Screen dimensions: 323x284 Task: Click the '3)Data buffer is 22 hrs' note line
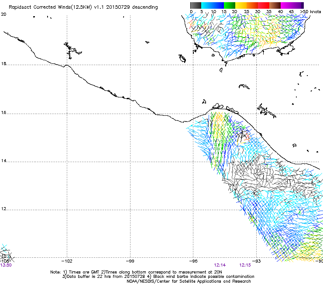click(158, 277)
